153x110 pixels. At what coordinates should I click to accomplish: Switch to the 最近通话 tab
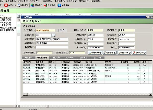29,58
